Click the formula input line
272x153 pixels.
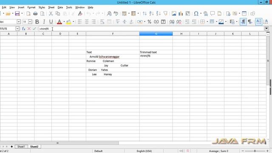[151, 28]
